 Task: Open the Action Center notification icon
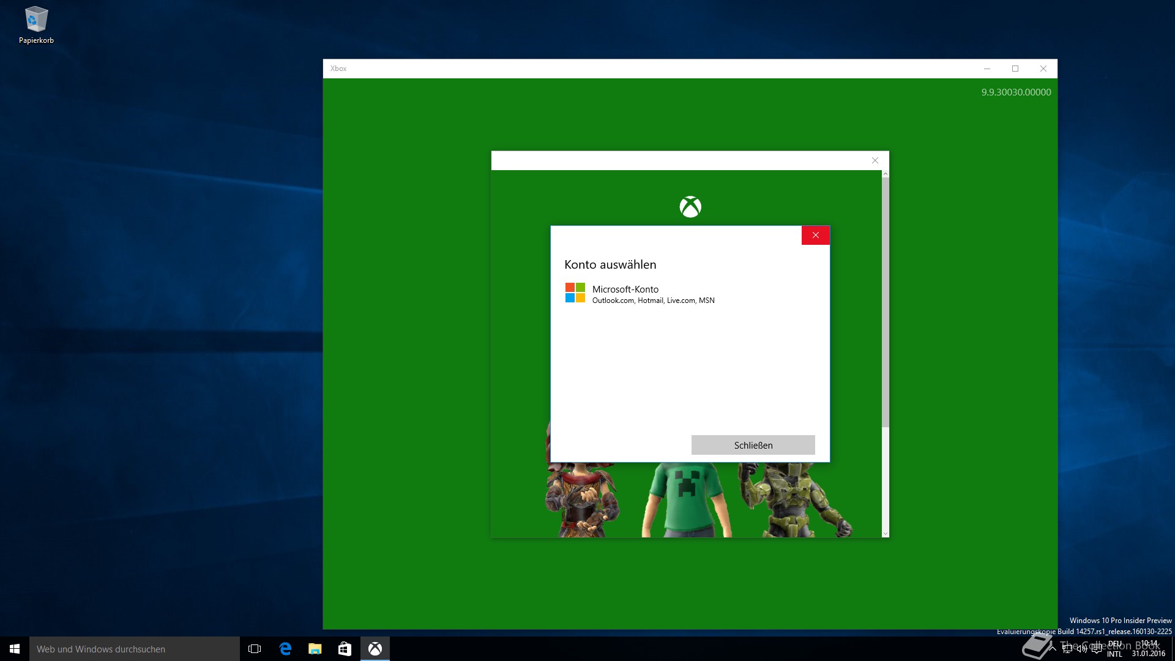coord(1097,649)
